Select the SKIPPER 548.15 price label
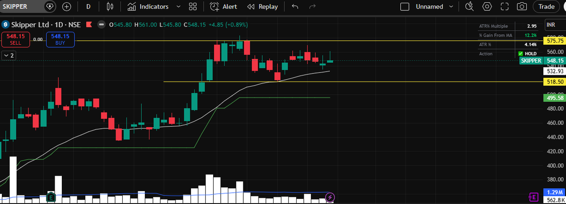Viewport: 566px width, 204px height. pos(541,61)
